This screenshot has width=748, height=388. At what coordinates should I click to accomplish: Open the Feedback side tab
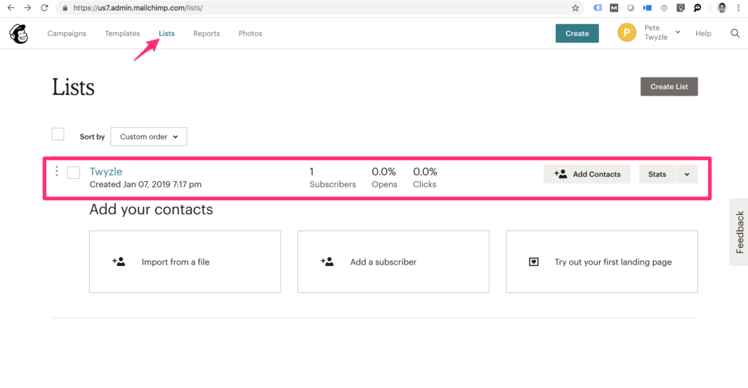(739, 232)
